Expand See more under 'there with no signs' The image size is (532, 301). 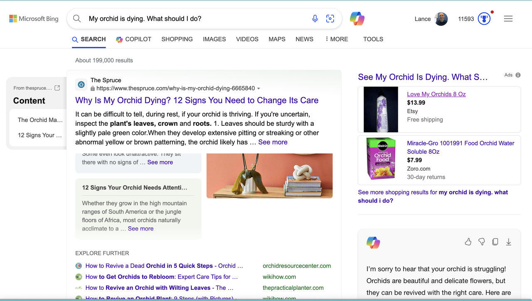click(x=160, y=162)
